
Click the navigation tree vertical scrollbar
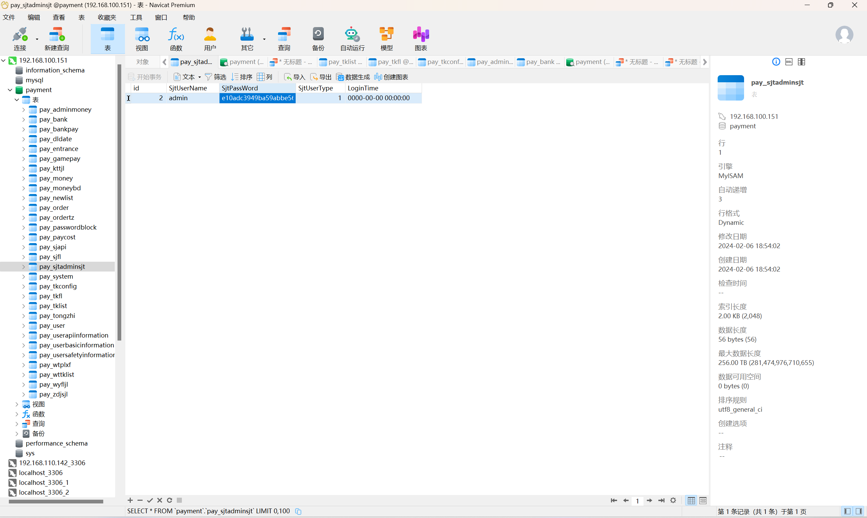[119, 202]
